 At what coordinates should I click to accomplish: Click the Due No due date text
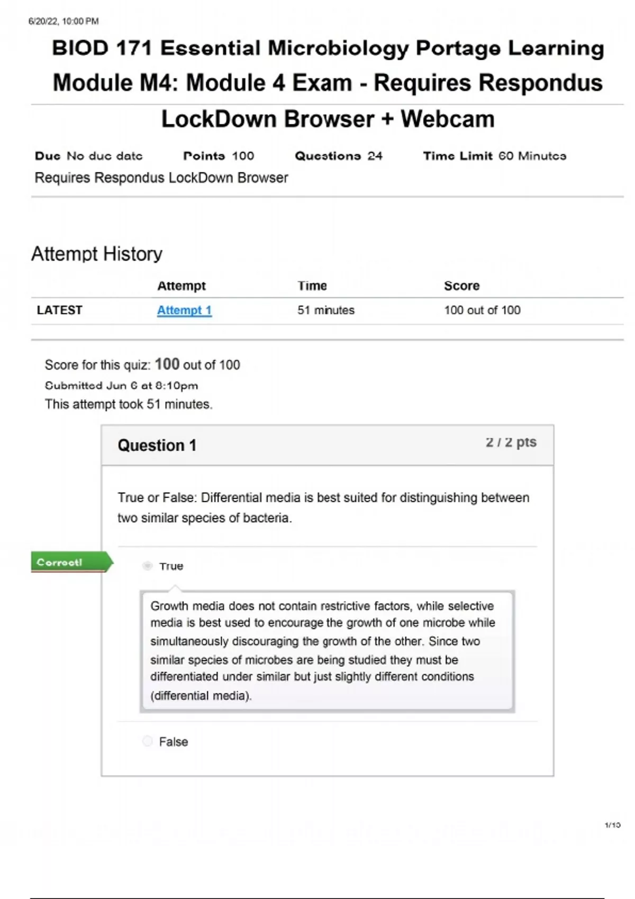89,156
